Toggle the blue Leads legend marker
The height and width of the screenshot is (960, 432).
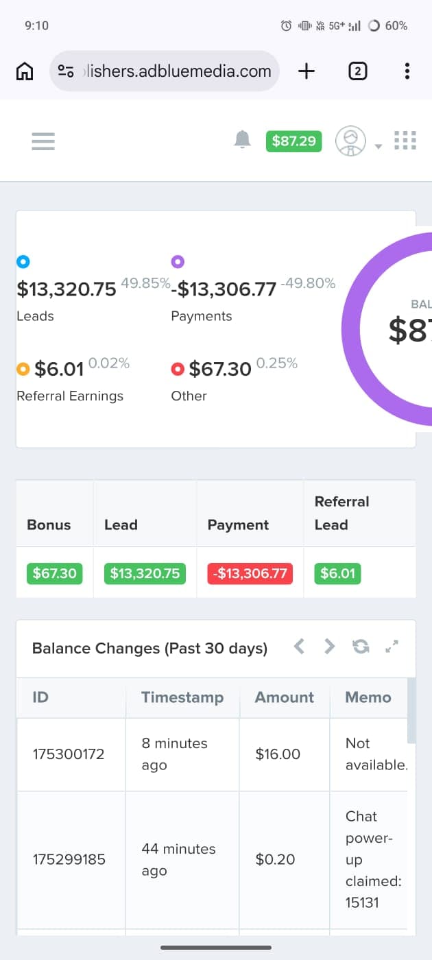[x=23, y=261]
